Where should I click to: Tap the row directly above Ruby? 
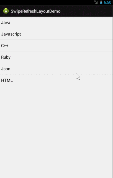56,46
